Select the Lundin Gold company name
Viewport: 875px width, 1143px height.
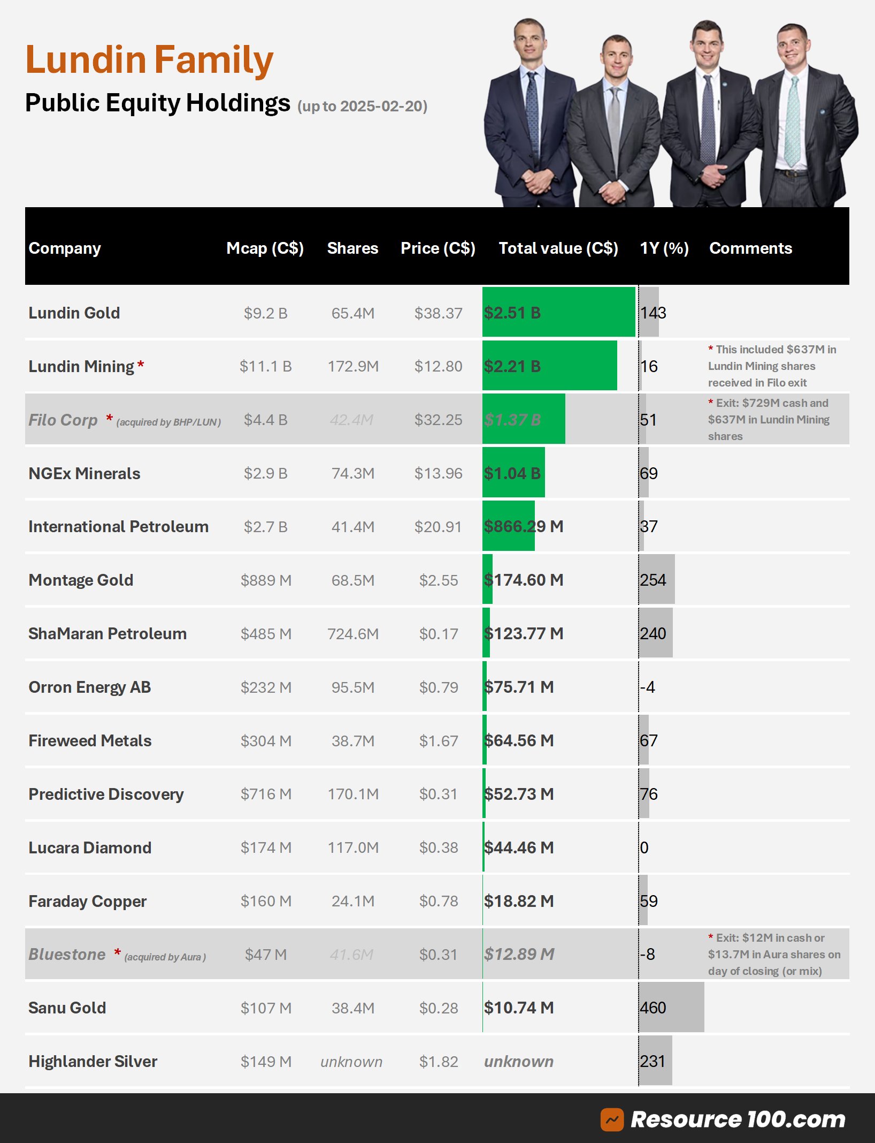(x=74, y=313)
